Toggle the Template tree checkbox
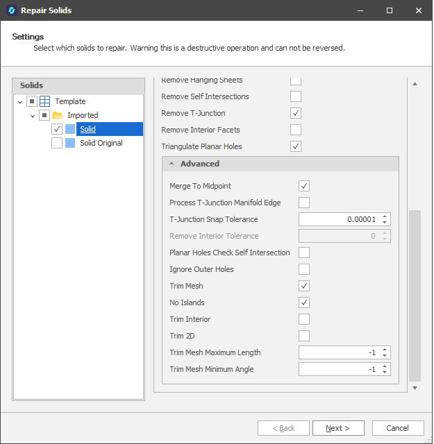 pos(32,101)
